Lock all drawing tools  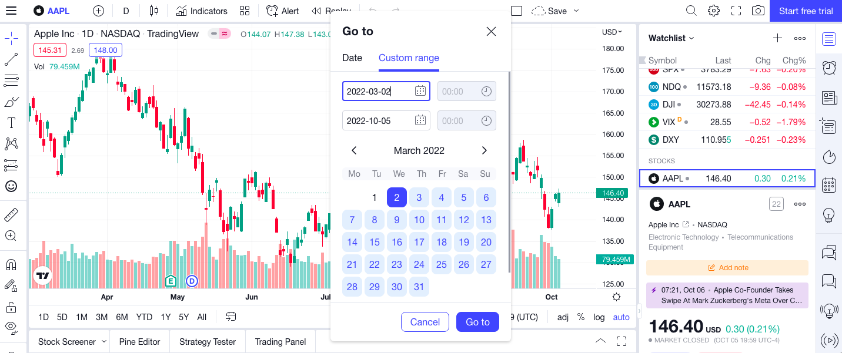click(11, 307)
